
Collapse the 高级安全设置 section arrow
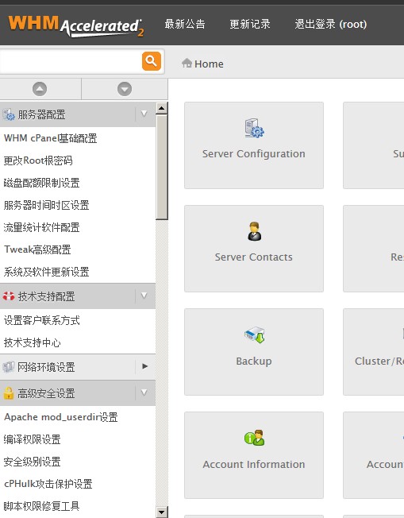click(x=144, y=392)
